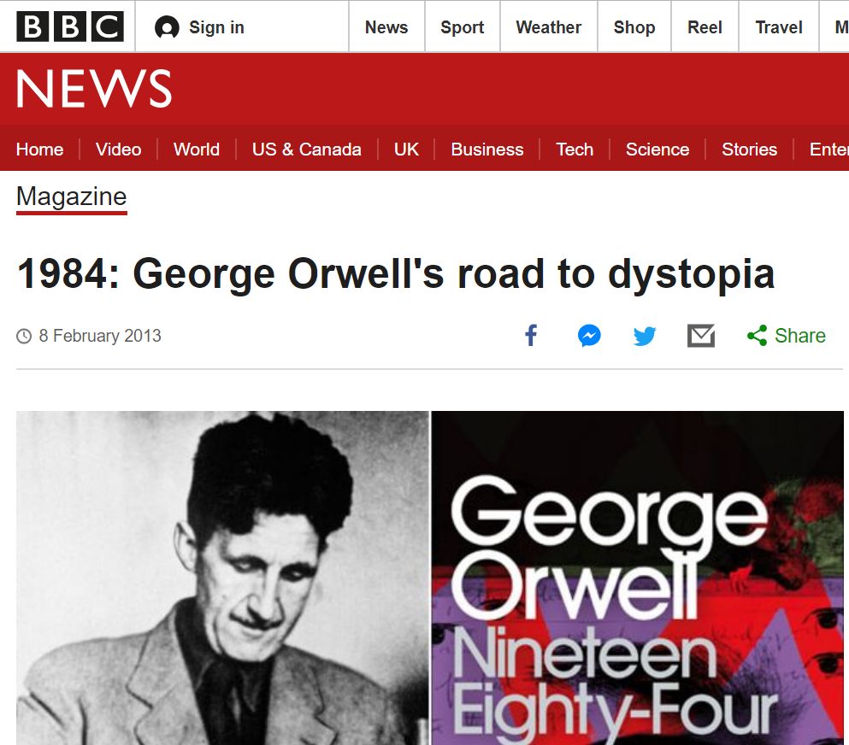
Task: Open the green Share button
Action: pyautogui.click(x=787, y=336)
